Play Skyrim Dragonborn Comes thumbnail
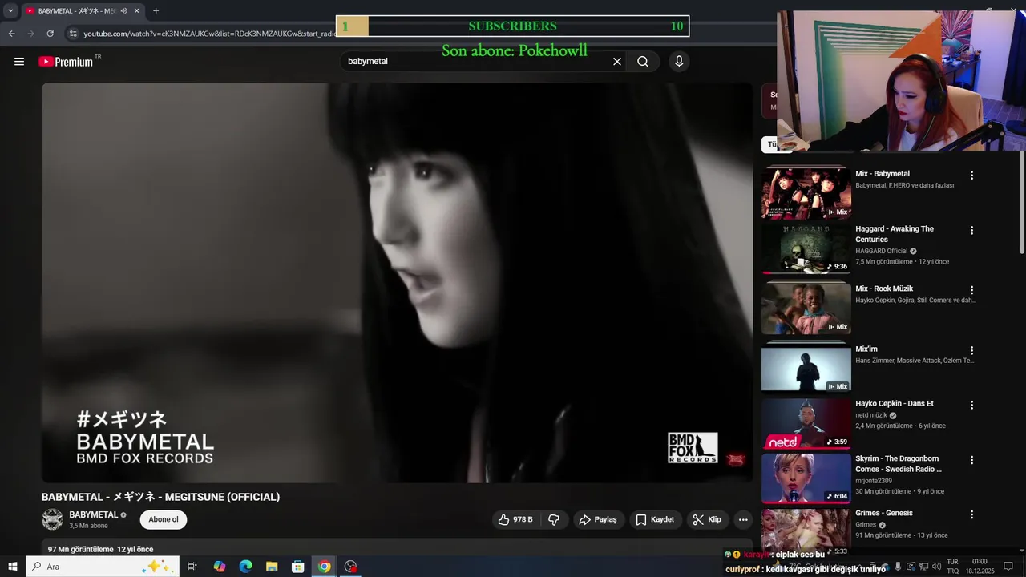 [806, 478]
